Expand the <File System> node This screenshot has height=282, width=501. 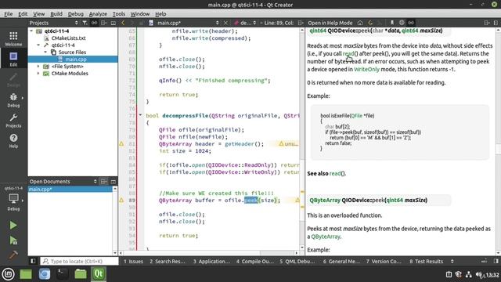[x=38, y=66]
